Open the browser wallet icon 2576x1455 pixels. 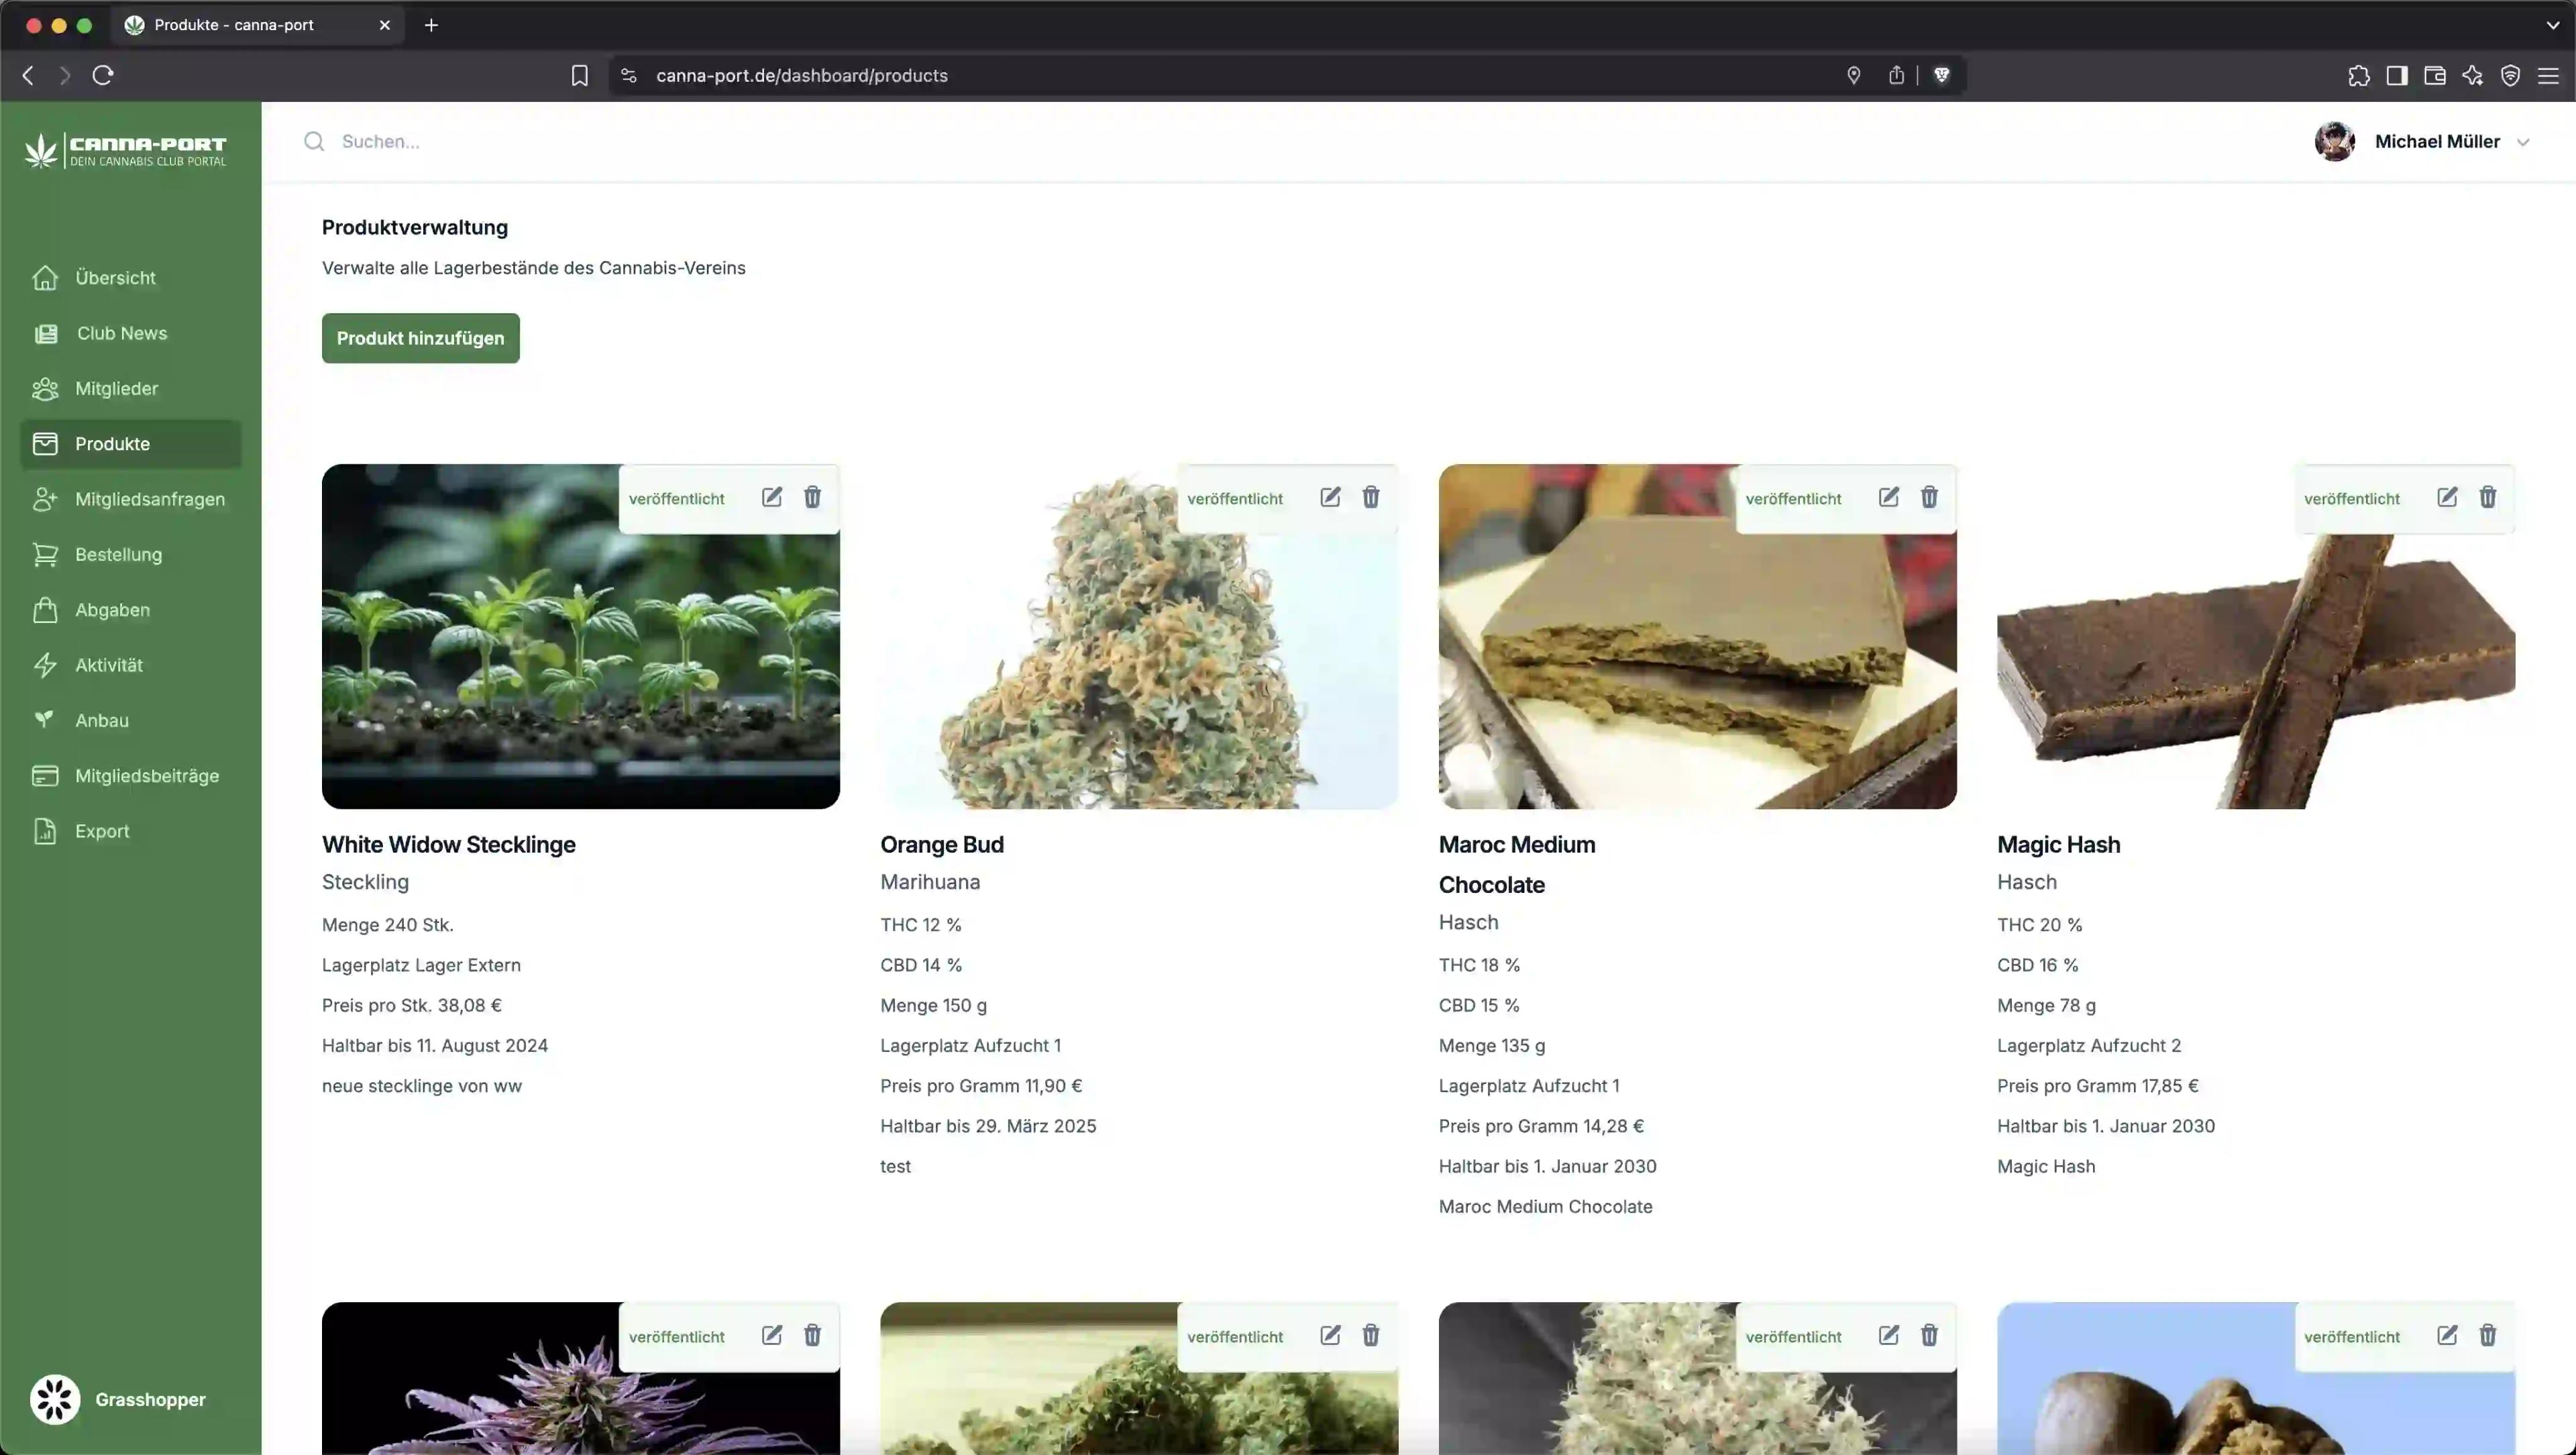pyautogui.click(x=2435, y=75)
